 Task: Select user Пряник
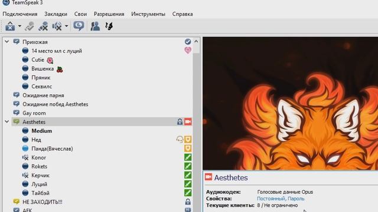41,78
